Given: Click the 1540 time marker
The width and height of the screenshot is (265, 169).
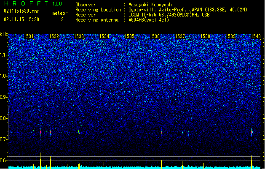Looking at the screenshot, I should point(256,36).
